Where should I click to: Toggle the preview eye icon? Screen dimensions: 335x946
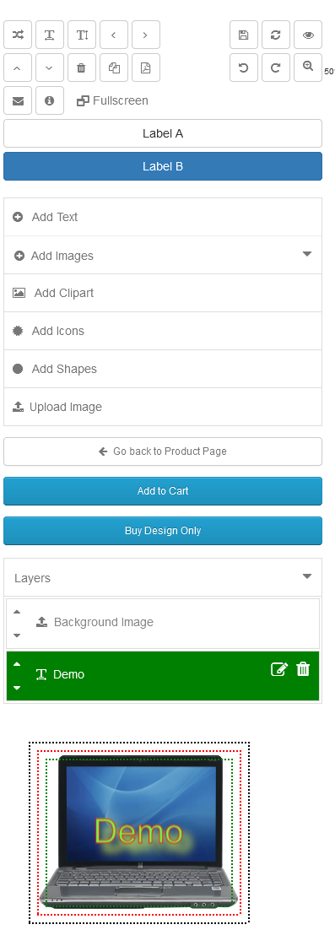[x=308, y=35]
